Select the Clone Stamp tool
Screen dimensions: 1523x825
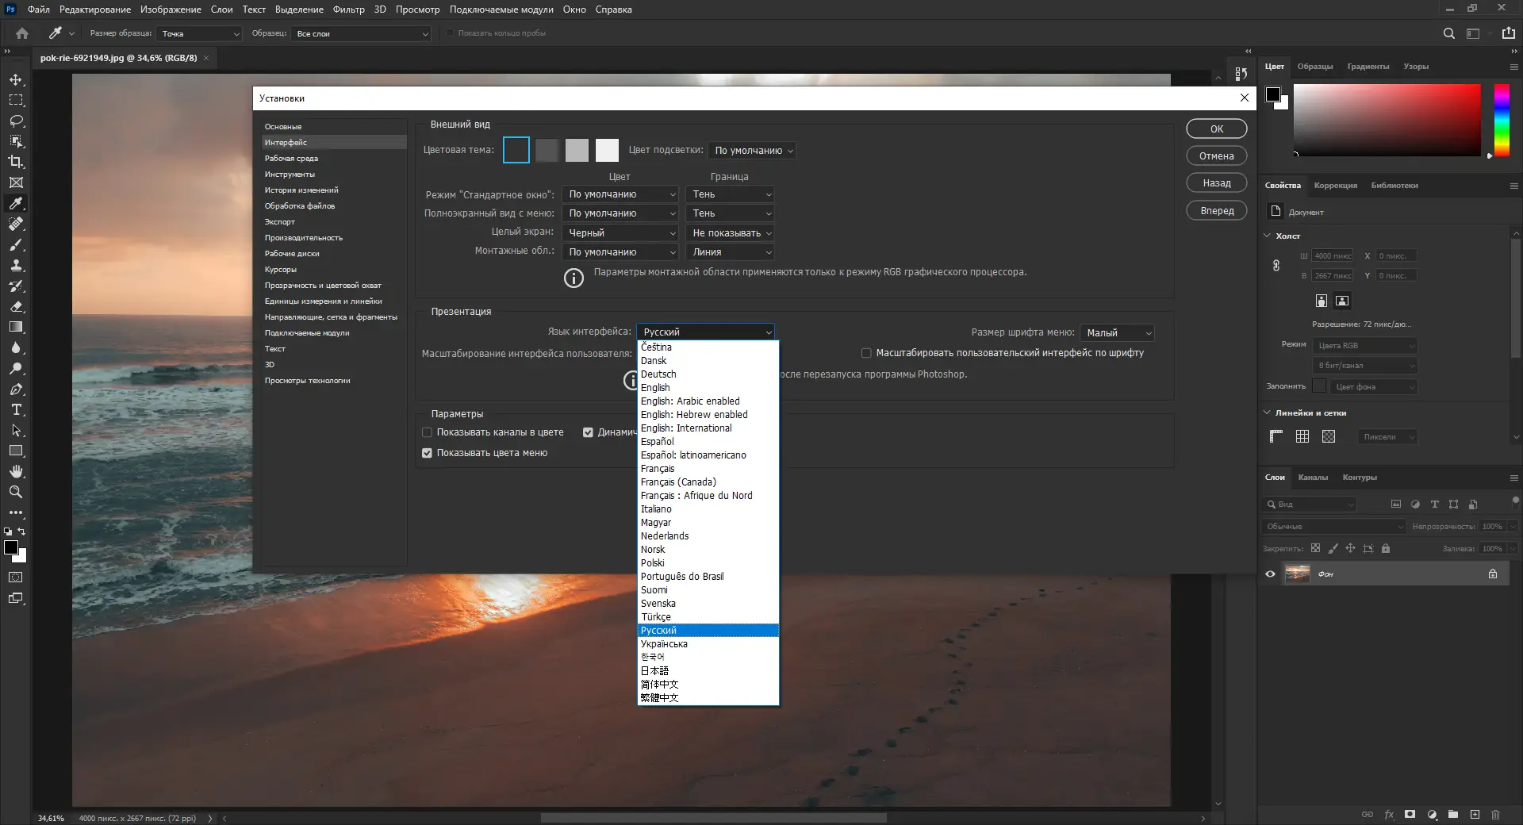click(16, 265)
